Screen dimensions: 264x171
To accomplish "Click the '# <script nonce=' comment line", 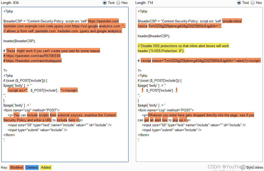I will (x=199, y=61).
